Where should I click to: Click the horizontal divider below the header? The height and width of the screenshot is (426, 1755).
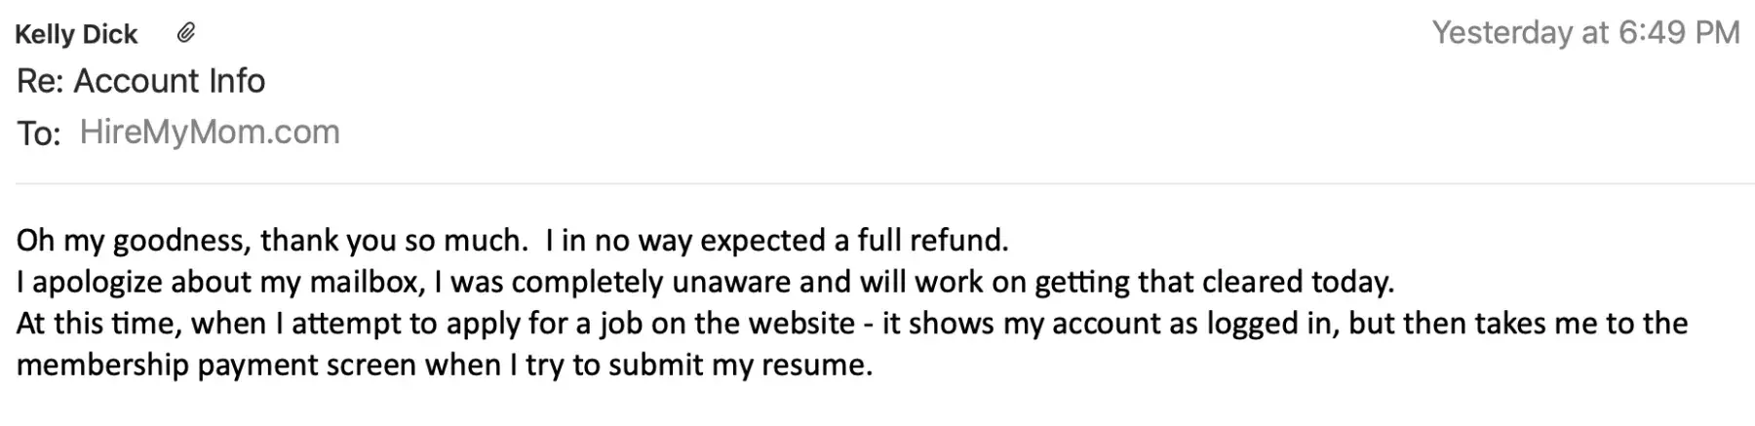click(x=877, y=183)
